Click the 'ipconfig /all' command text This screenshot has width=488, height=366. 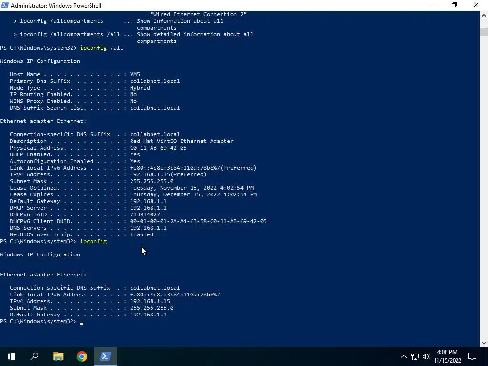(102, 48)
